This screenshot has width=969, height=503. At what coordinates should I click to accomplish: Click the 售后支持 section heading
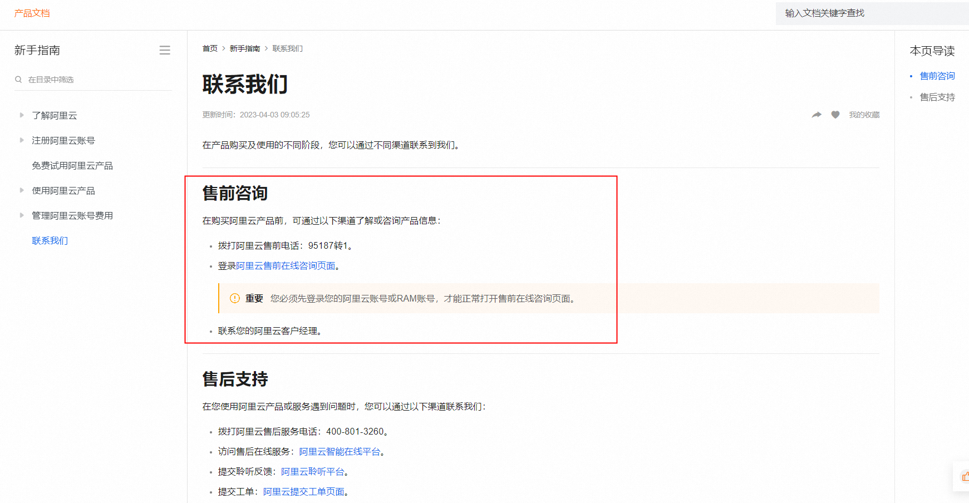click(235, 379)
